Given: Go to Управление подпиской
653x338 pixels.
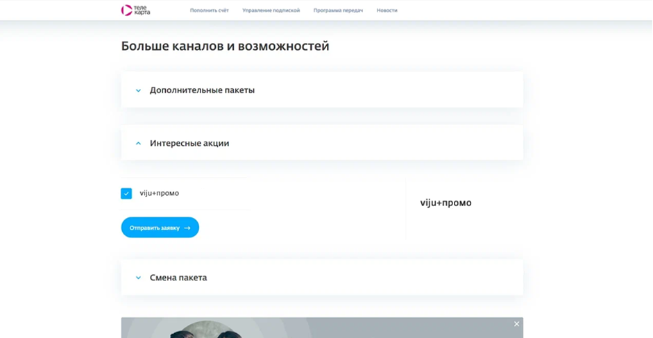Looking at the screenshot, I should pyautogui.click(x=271, y=10).
